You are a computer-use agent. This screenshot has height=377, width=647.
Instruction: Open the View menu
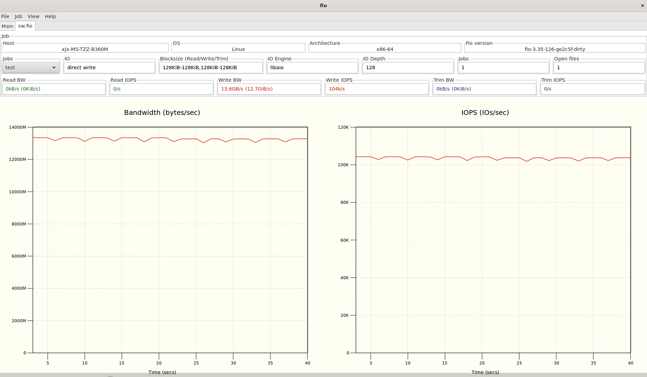click(33, 16)
